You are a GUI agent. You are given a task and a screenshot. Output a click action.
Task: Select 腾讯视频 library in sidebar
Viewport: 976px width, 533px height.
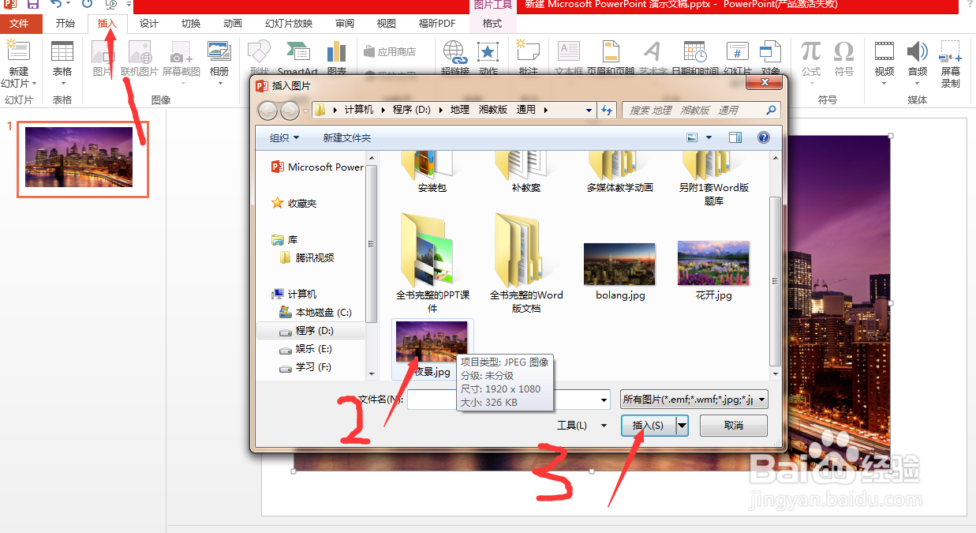click(306, 257)
